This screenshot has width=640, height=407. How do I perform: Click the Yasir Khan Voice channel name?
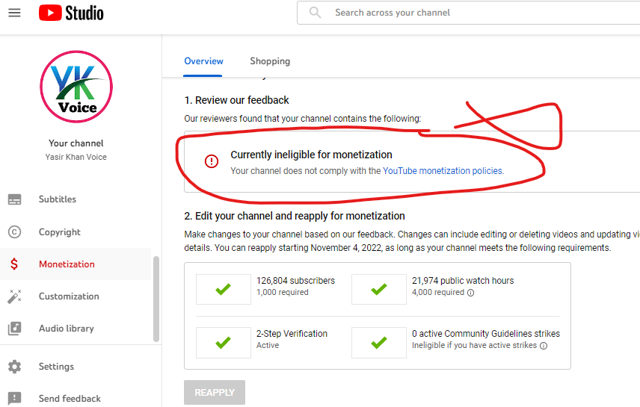point(76,157)
